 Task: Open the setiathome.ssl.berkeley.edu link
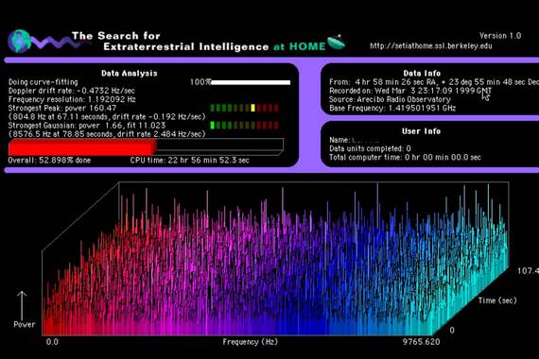pos(431,46)
